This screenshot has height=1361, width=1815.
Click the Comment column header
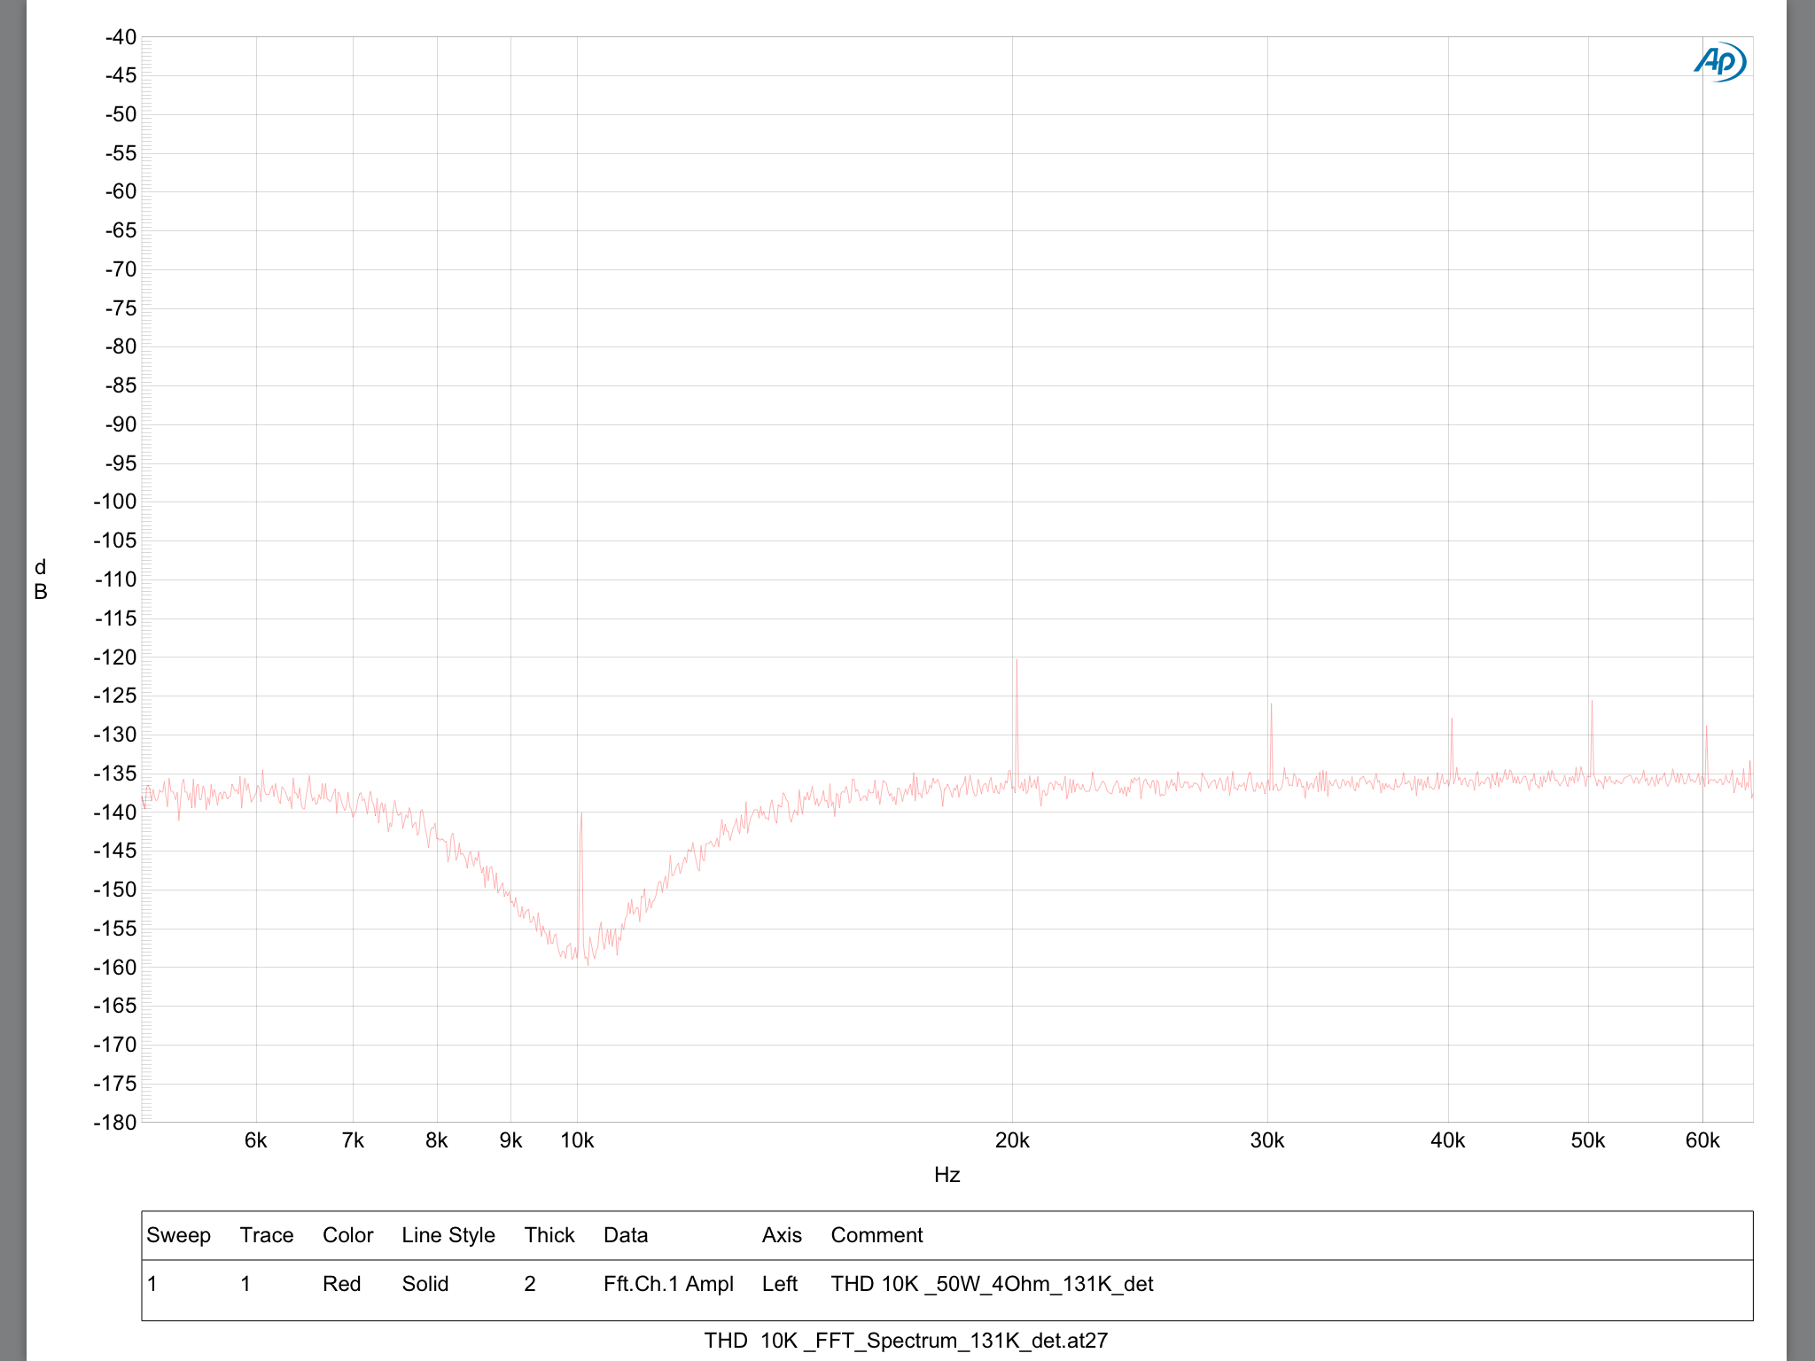[x=876, y=1235]
